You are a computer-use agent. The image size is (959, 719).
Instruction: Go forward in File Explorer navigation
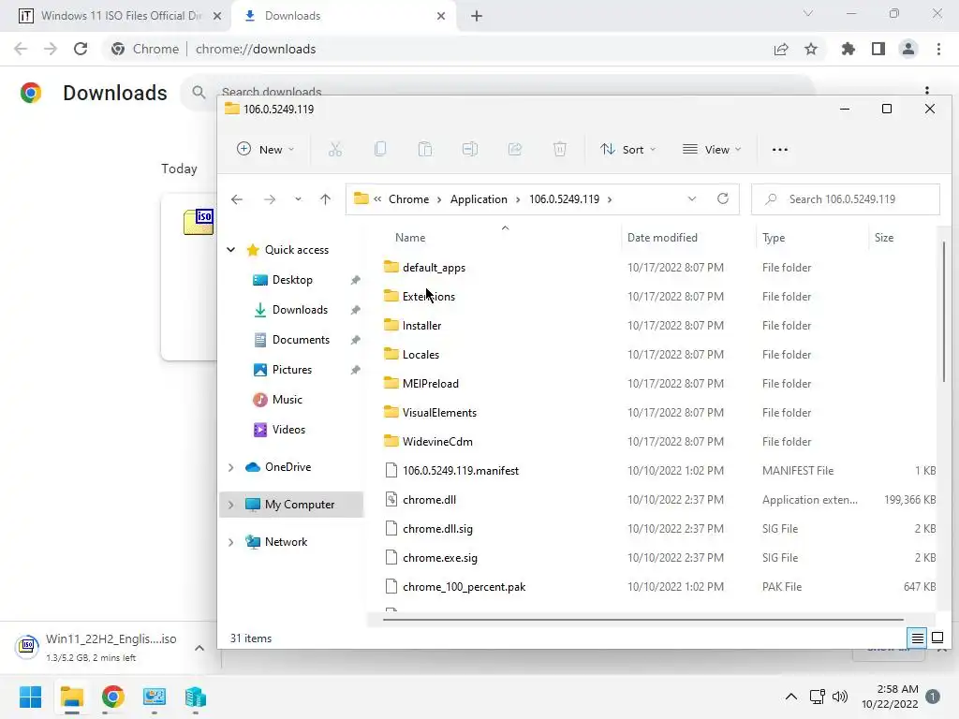(269, 199)
